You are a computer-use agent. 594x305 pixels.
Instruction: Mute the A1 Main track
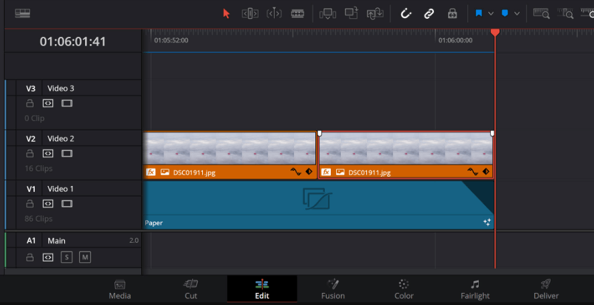click(x=85, y=258)
